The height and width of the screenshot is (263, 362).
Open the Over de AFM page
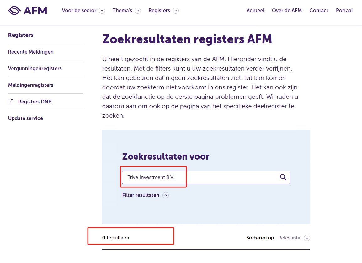coord(287,11)
